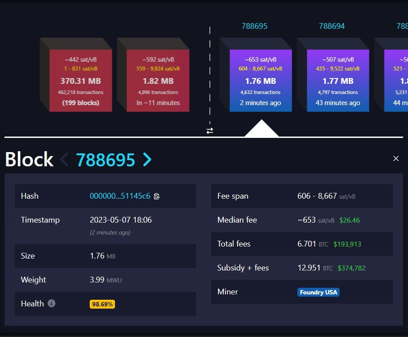
Task: Select the partially visible 44-minute-old block
Action: point(396,81)
